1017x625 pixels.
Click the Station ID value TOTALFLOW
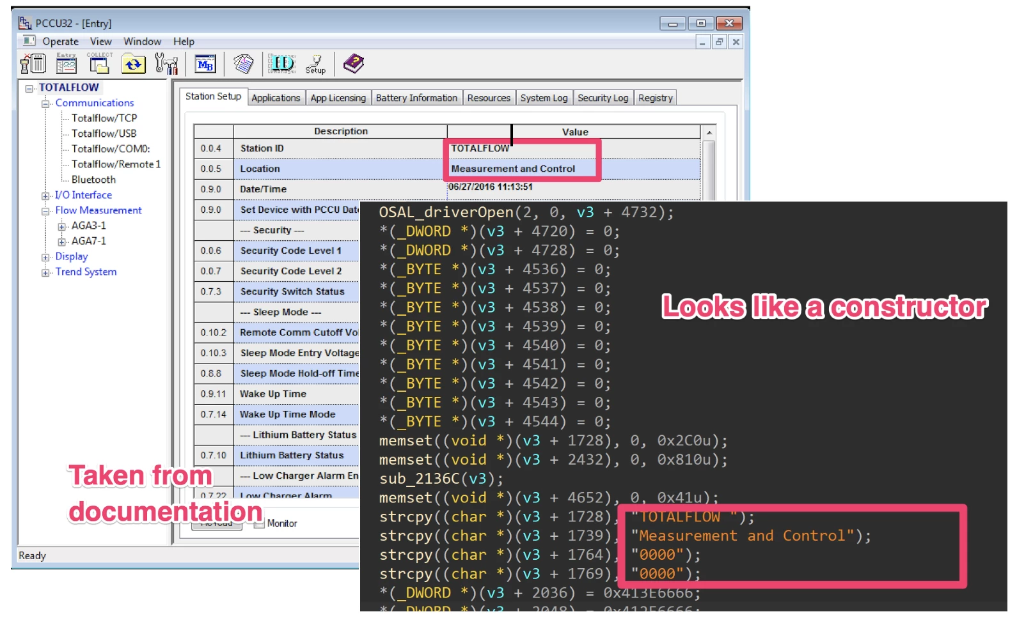pyautogui.click(x=480, y=148)
